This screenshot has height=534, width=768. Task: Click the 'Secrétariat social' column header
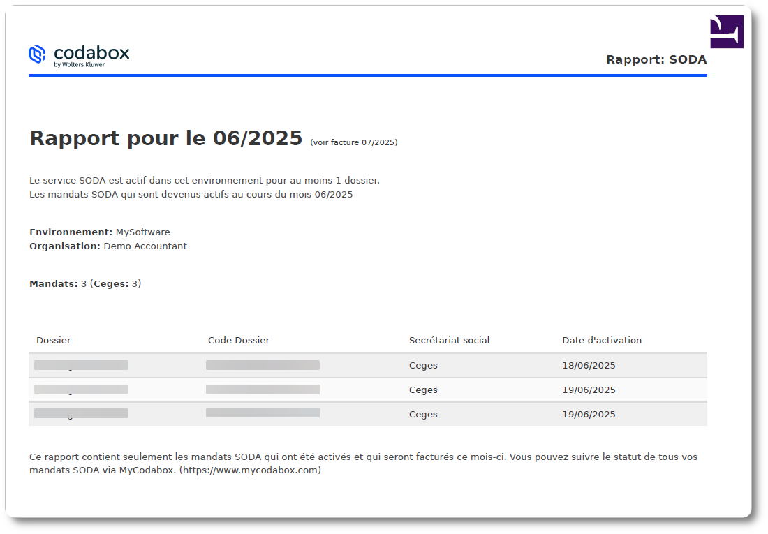pos(449,340)
